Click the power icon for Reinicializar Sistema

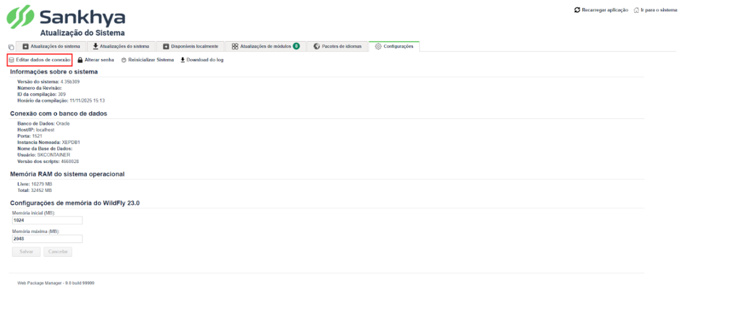124,60
